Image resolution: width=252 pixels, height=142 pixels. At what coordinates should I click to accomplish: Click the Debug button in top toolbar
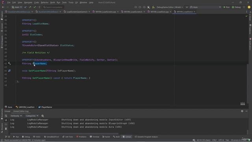pos(236,7)
